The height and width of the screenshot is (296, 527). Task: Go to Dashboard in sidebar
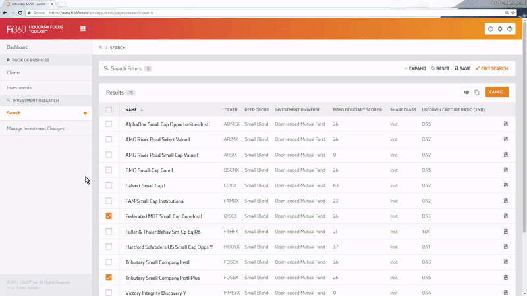click(18, 47)
